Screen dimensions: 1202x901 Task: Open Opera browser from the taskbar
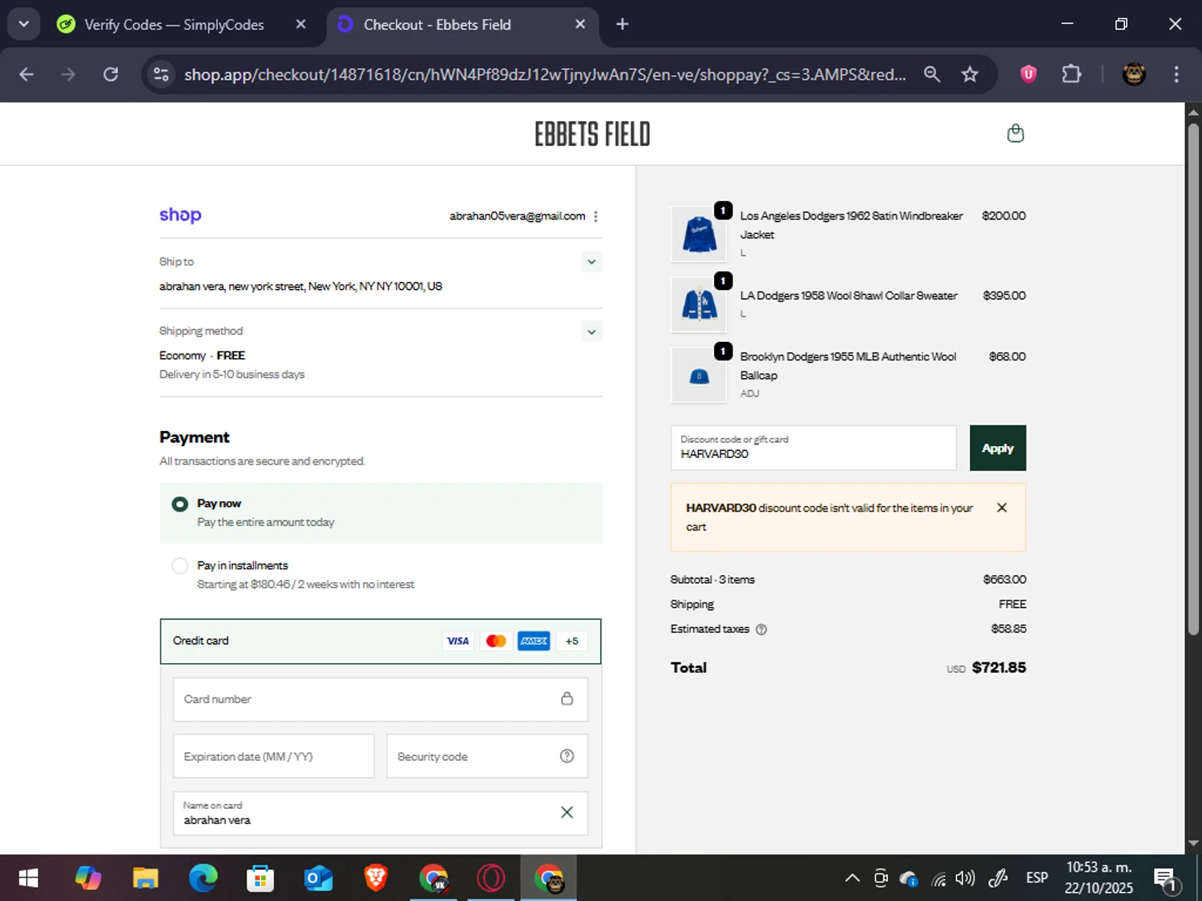[490, 879]
